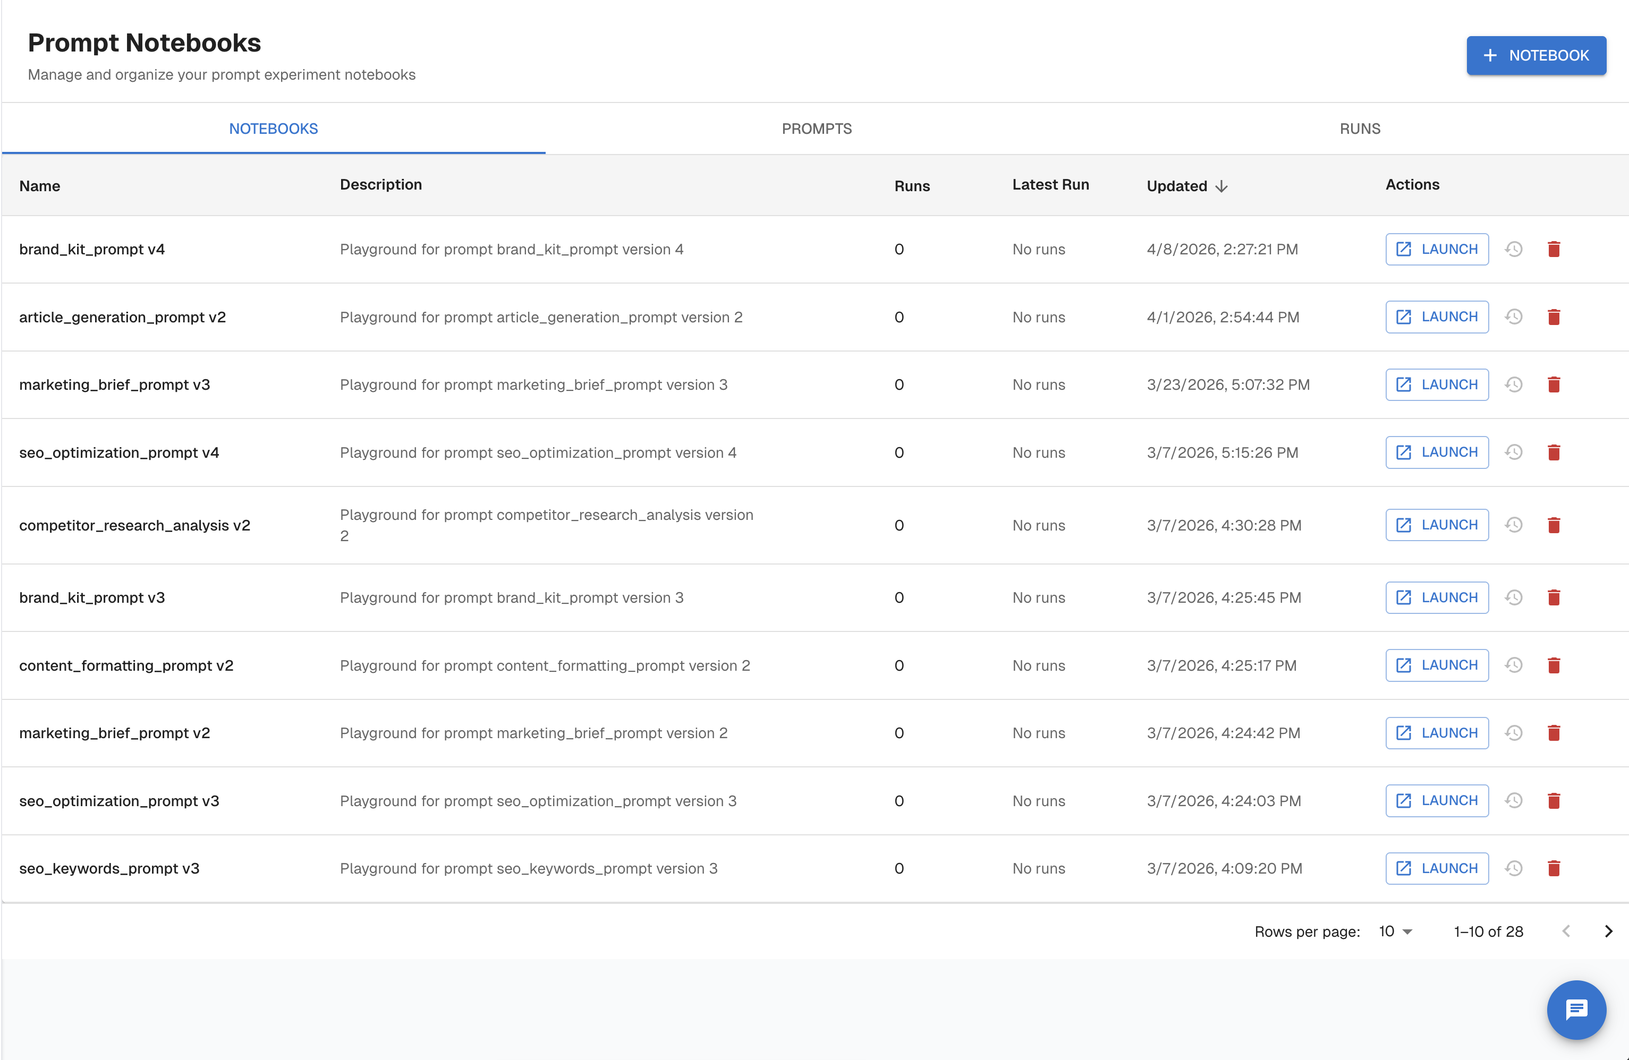The height and width of the screenshot is (1060, 1629).
Task: Sort table by Name column
Action: pyautogui.click(x=40, y=186)
